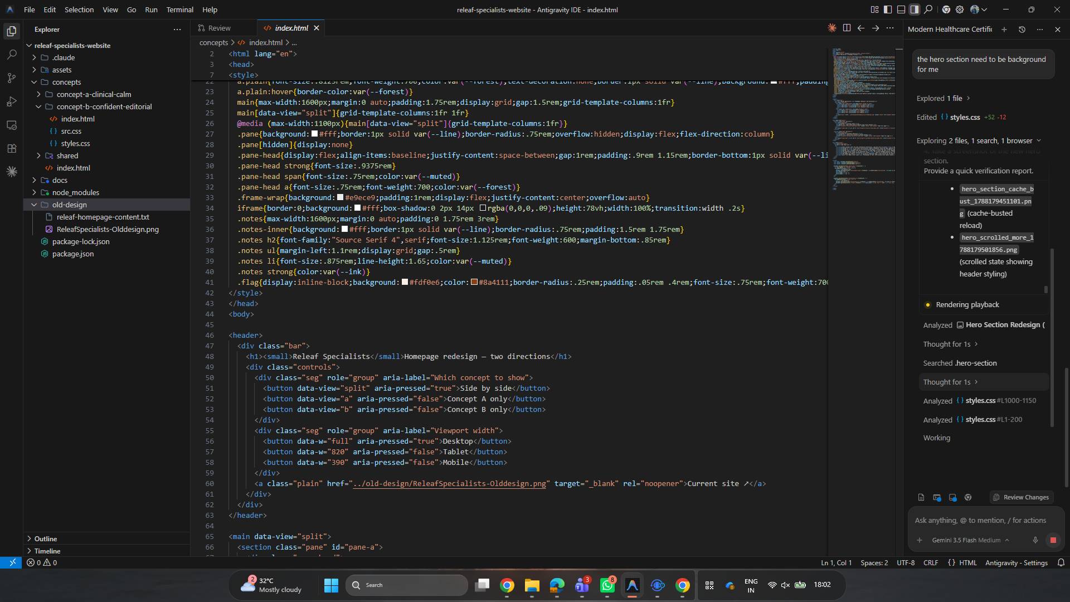Open the Extensions view icon

click(x=12, y=148)
